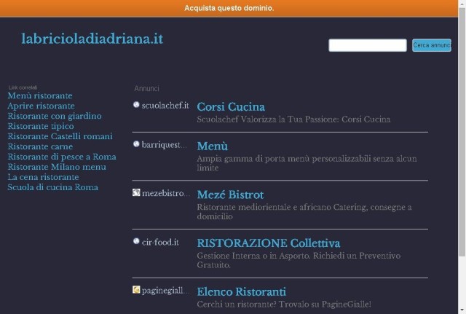Open the Corsi Cucina ad headline
The image size is (466, 314).
point(231,107)
